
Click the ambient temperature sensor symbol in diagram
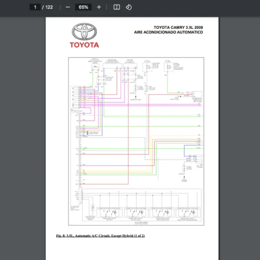95,67
